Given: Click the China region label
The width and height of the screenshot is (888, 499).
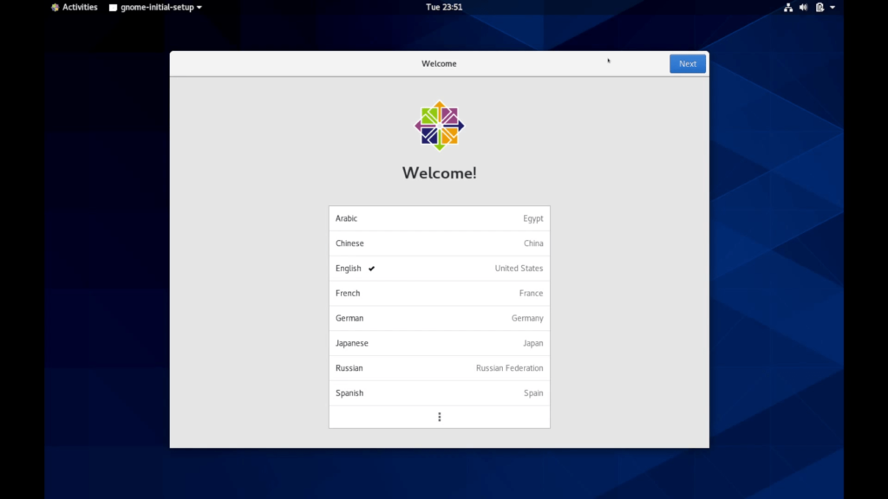Looking at the screenshot, I should click(533, 243).
